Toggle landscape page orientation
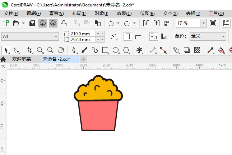Viewport: 232px width, 155px height. pyautogui.click(x=138, y=37)
